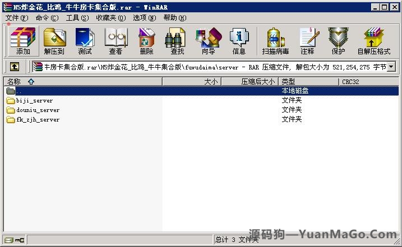Sort by 压缩后大小 column header
This screenshot has height=247, width=402.
click(x=249, y=82)
